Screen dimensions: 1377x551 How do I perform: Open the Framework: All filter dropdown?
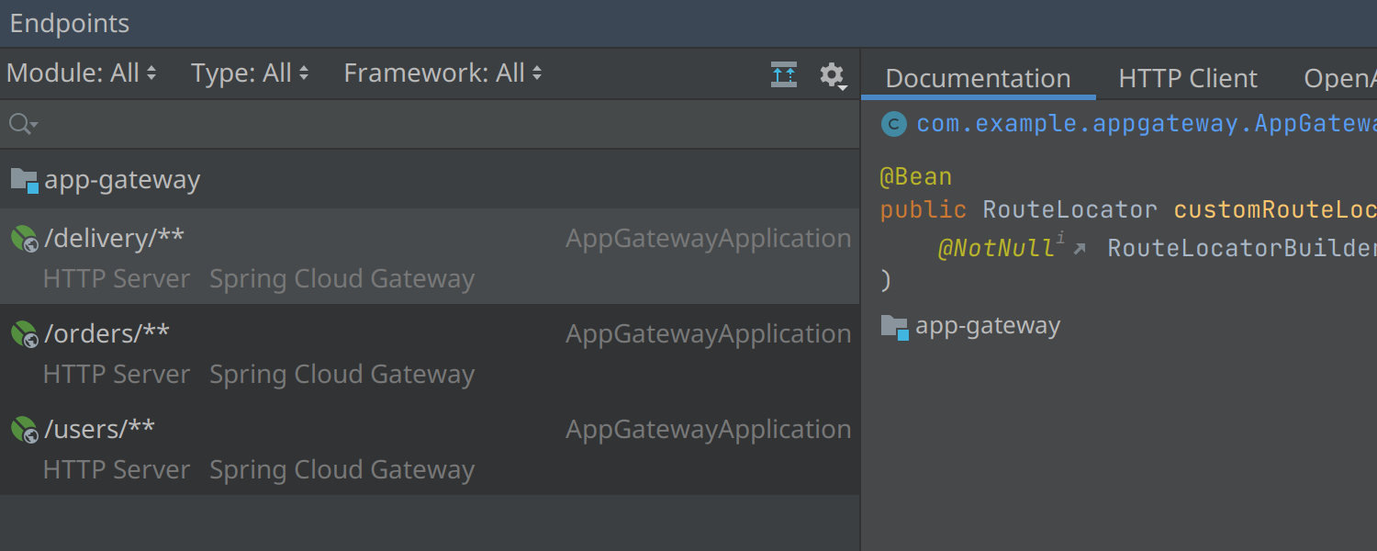(442, 73)
